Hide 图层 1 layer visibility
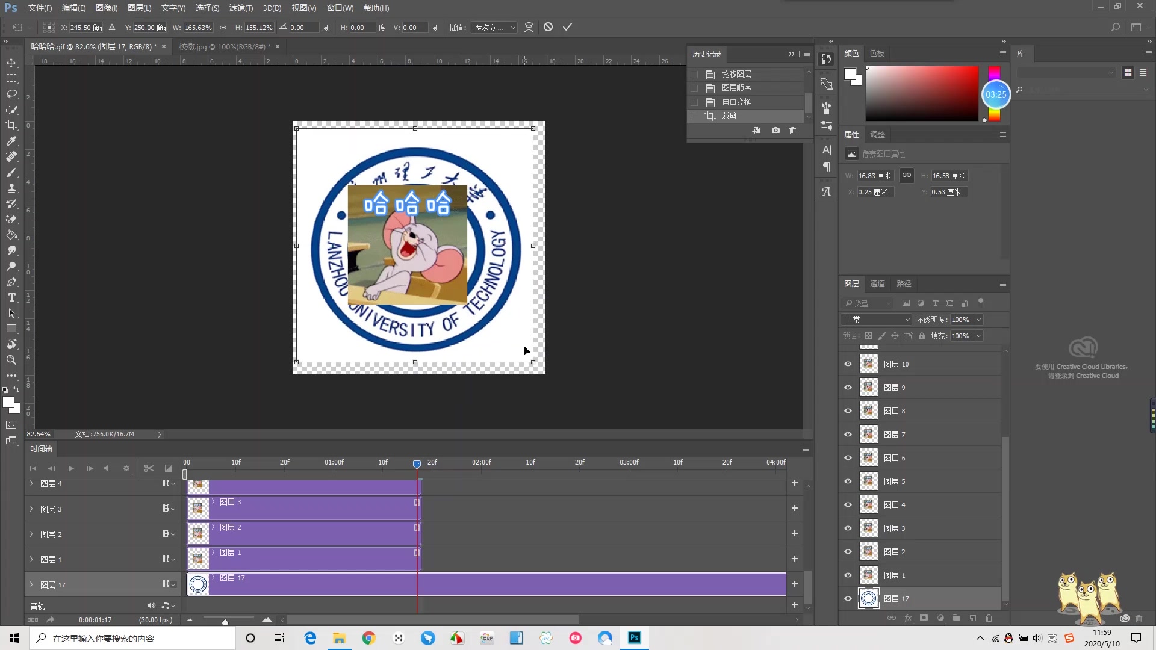This screenshot has width=1156, height=650. 848,575
